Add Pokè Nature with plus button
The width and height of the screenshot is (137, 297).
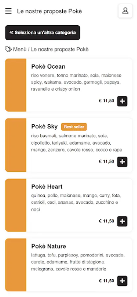[122, 281]
